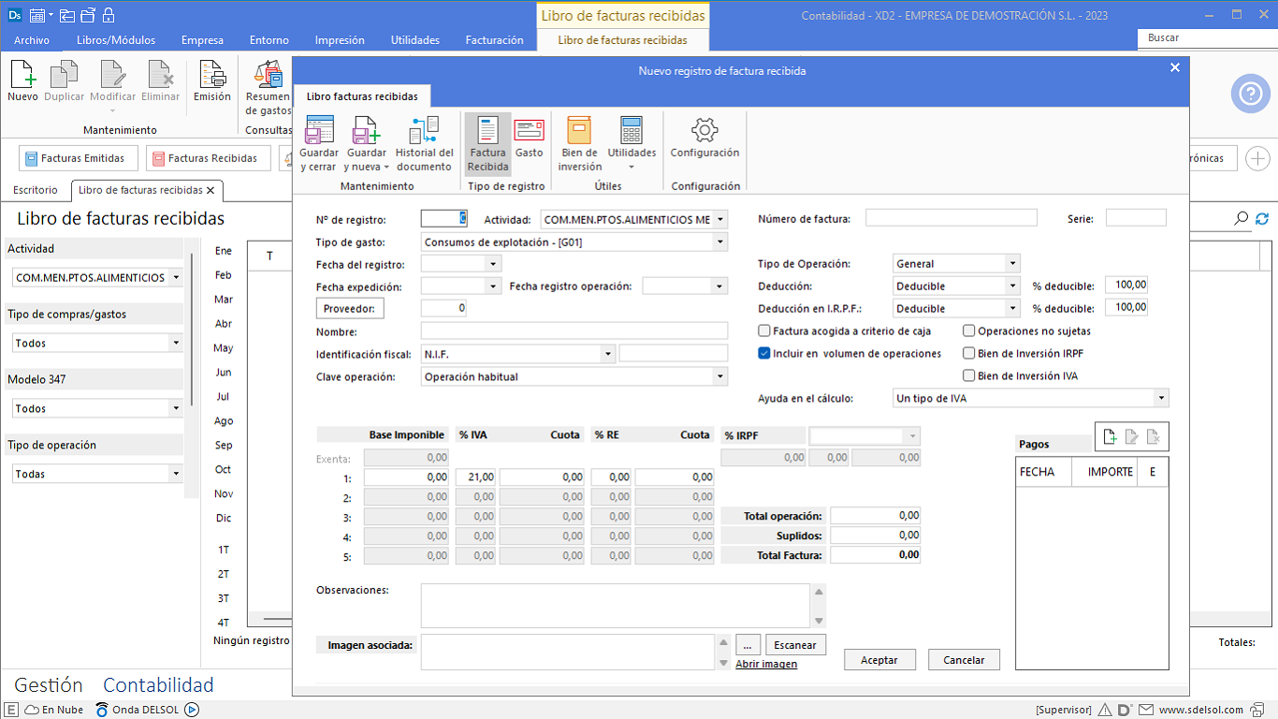Viewport: 1278px width, 719px height.
Task: Enable Factura acogida a criterio de caja
Action: 764,331
